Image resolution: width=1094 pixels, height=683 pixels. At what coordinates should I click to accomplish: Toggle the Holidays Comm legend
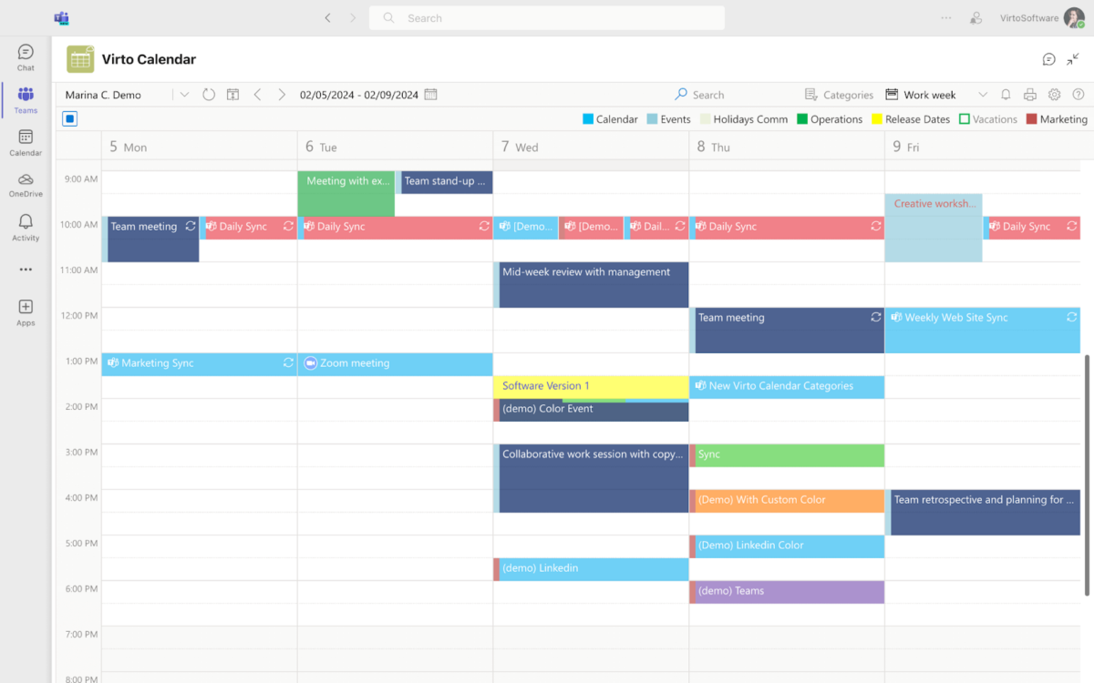[x=744, y=119]
